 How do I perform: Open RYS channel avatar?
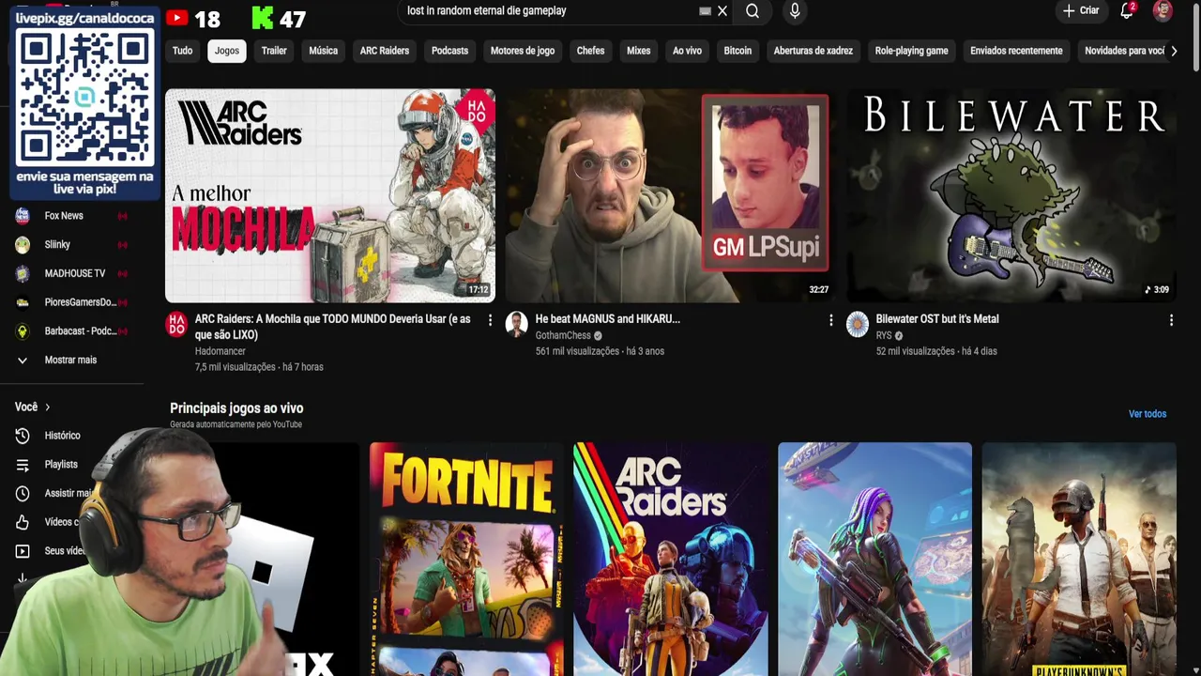[x=857, y=325]
